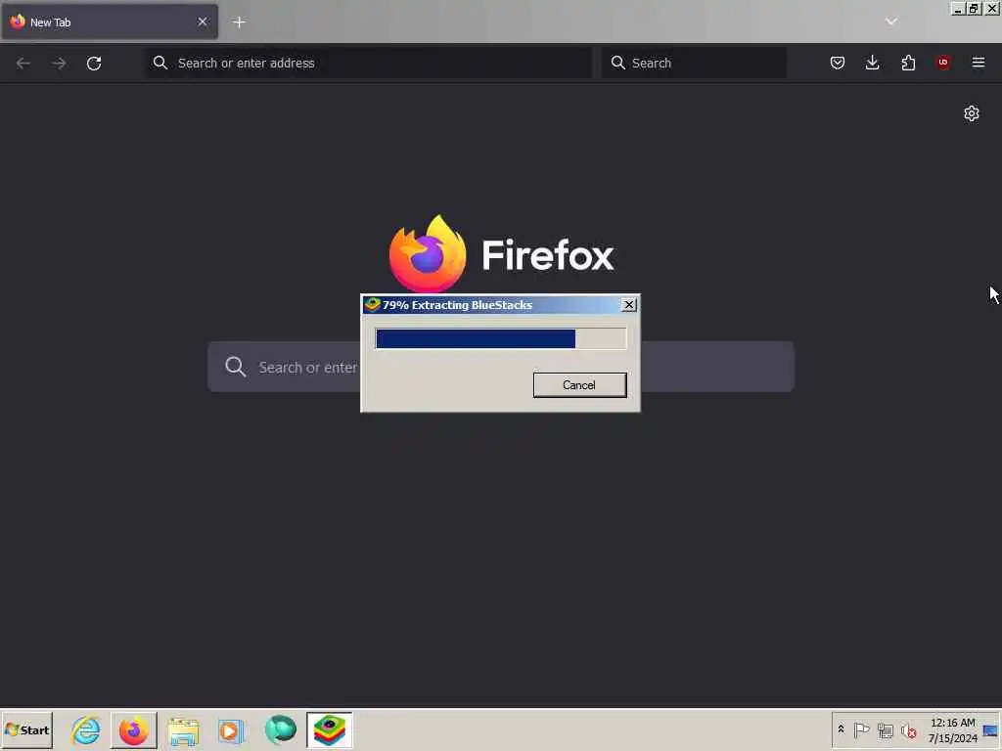1002x751 pixels.
Task: Open Windows Explorer from taskbar
Action: (x=183, y=730)
